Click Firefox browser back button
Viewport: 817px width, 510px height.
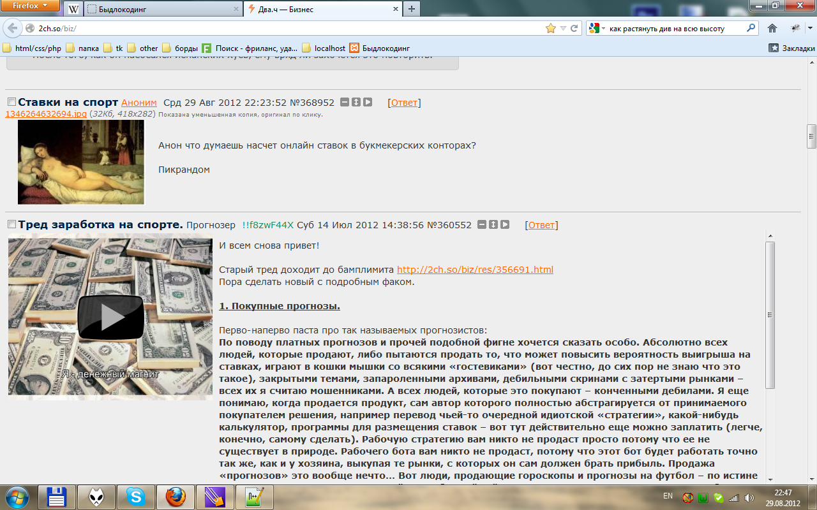(x=13, y=28)
